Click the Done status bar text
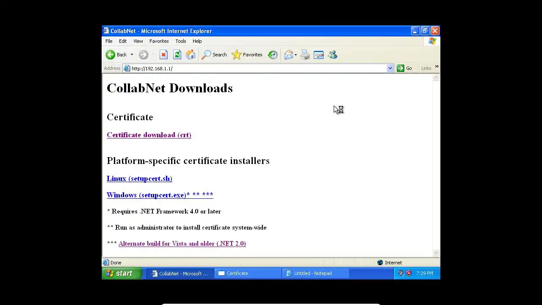Viewport: 542px width, 305px height. (x=116, y=263)
